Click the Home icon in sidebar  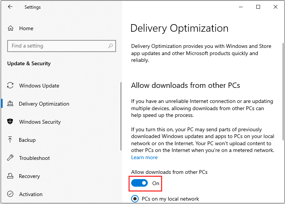[11, 28]
